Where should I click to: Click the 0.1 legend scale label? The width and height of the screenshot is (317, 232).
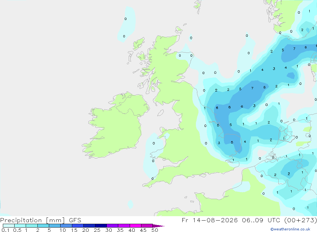coord(5,230)
